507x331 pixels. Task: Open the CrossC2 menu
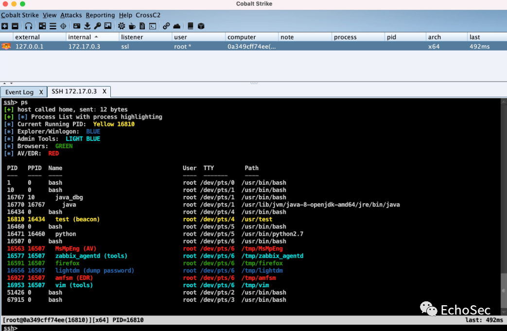(148, 15)
